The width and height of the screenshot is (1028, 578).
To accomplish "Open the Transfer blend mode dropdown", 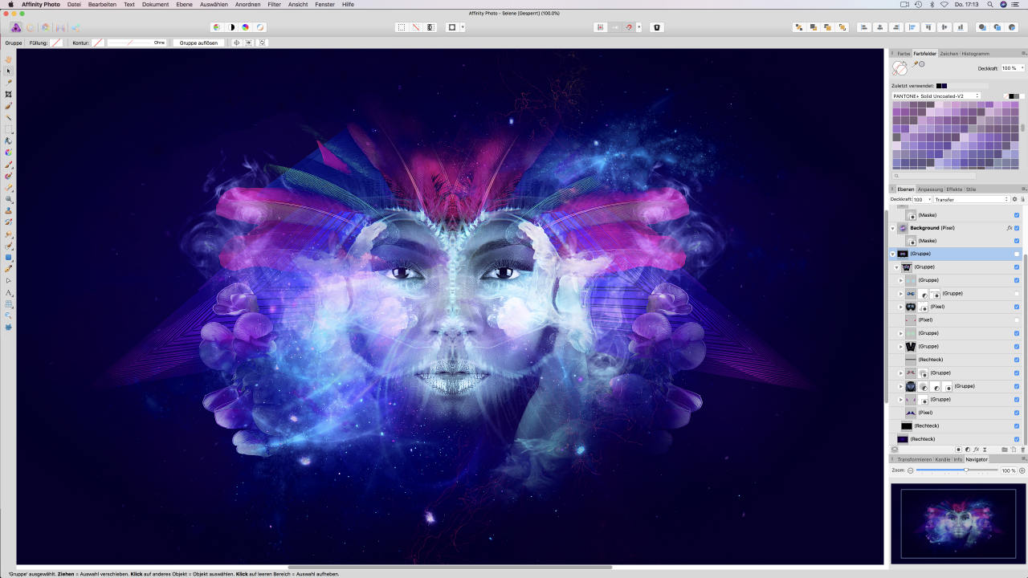I will point(971,199).
